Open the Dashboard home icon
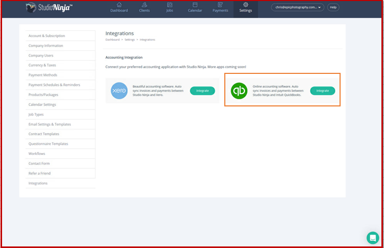 tap(119, 5)
